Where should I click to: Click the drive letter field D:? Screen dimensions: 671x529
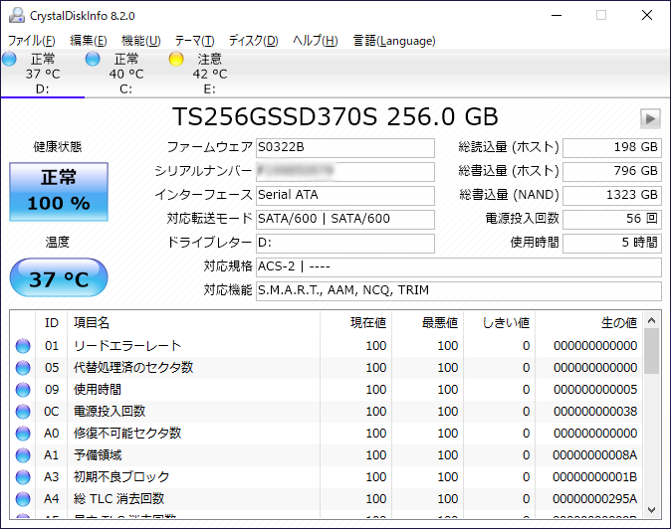click(x=345, y=244)
